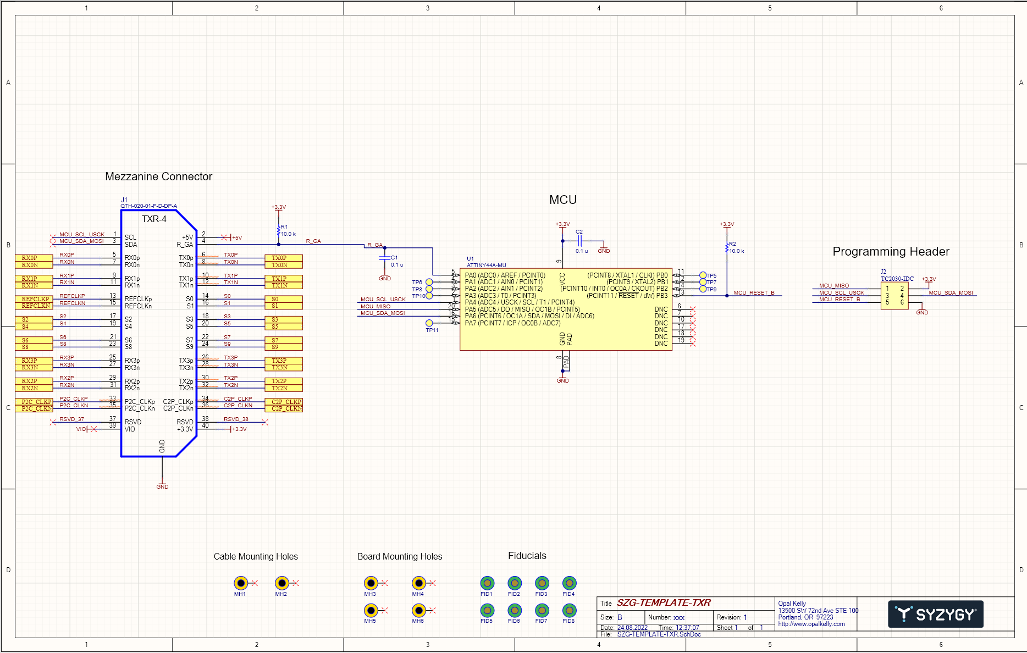
Task: Select the TX2P yellow port
Action: click(x=284, y=381)
